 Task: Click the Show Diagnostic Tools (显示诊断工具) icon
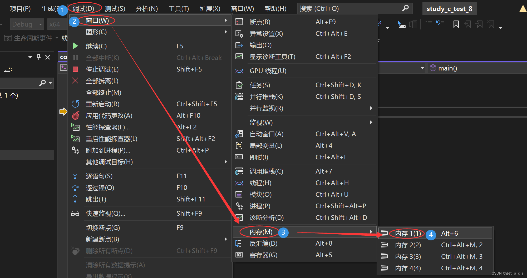pyautogui.click(x=239, y=57)
